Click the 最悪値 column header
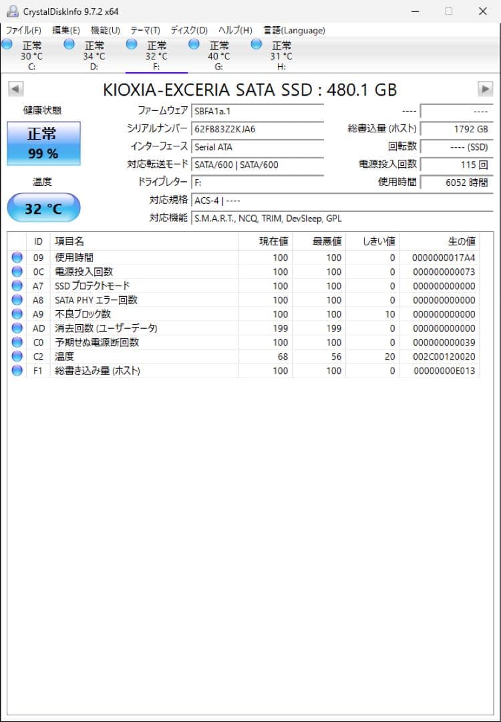Viewport: 501px width, 722px height. pos(319,241)
